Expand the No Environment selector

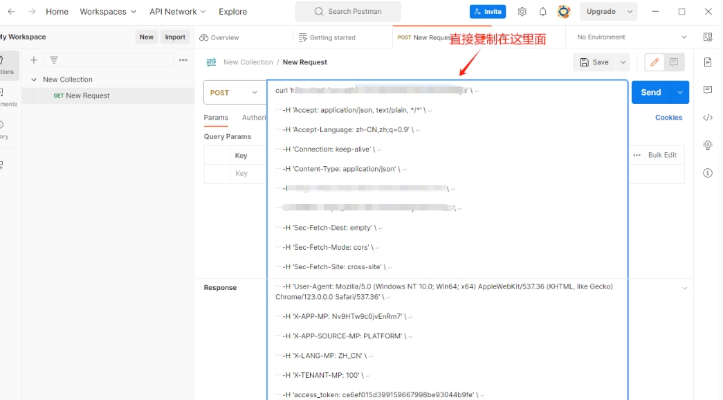pyautogui.click(x=632, y=37)
